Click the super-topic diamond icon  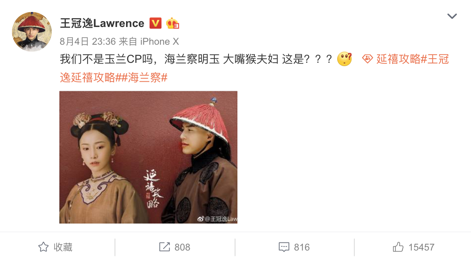click(x=367, y=59)
